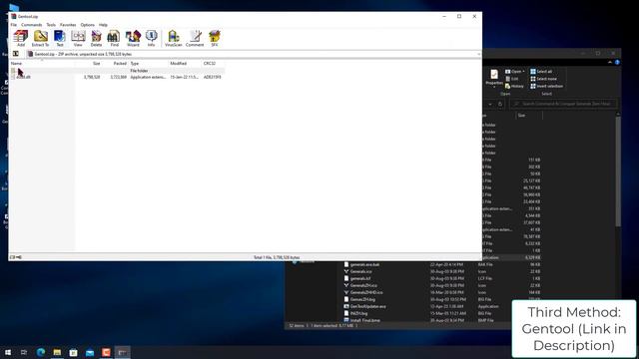Click History in the Explorer ribbon

pyautogui.click(x=514, y=86)
